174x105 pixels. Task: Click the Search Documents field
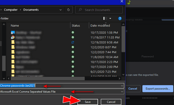(99, 10)
